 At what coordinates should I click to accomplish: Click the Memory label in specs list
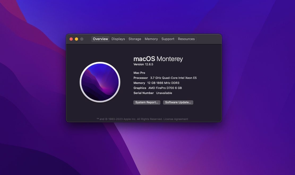tap(139, 83)
